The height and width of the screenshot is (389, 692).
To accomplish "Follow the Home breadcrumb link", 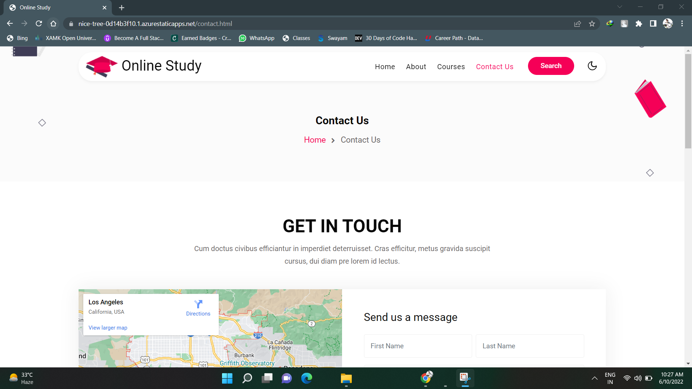I will coord(315,140).
